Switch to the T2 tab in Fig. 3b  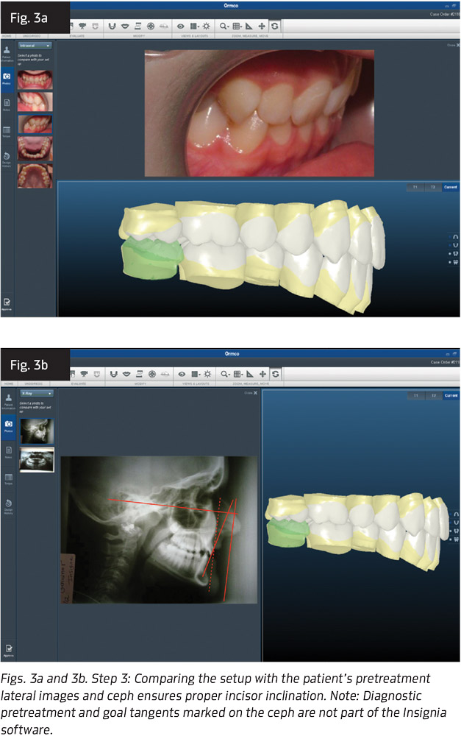pos(432,395)
